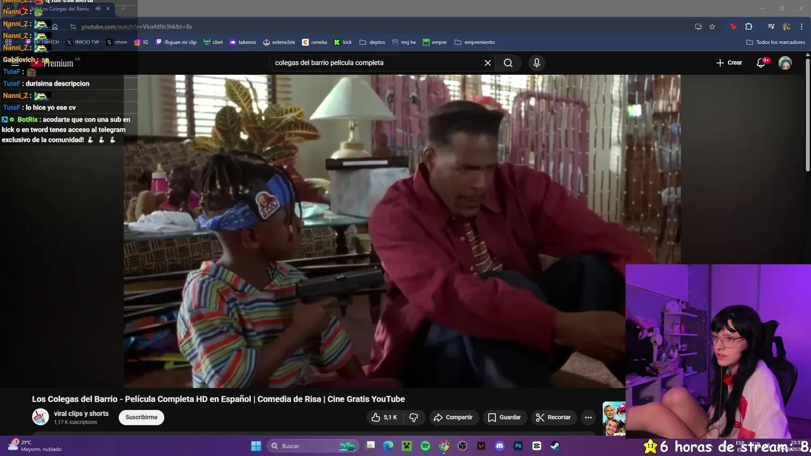Open Steam from the taskbar

tap(555, 446)
